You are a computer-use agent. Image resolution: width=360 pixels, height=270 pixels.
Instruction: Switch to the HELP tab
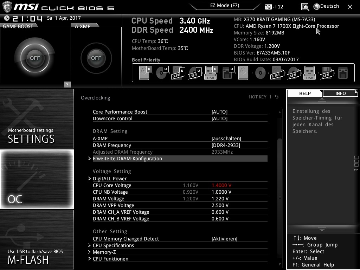click(x=305, y=94)
